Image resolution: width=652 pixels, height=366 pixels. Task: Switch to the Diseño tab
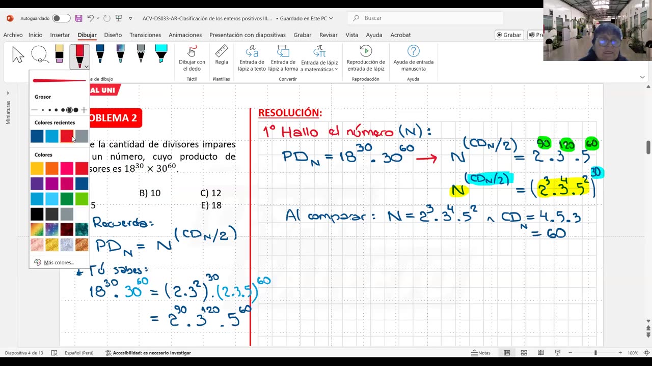pos(113,35)
